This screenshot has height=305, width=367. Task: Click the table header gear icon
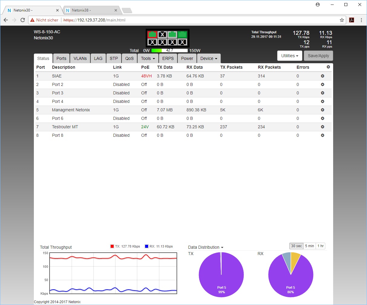click(x=328, y=67)
